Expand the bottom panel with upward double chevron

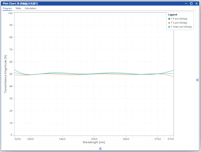pos(100,149)
